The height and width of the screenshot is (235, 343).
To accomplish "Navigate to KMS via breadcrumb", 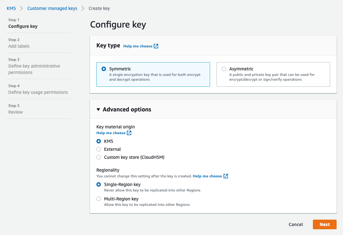I will [11, 8].
